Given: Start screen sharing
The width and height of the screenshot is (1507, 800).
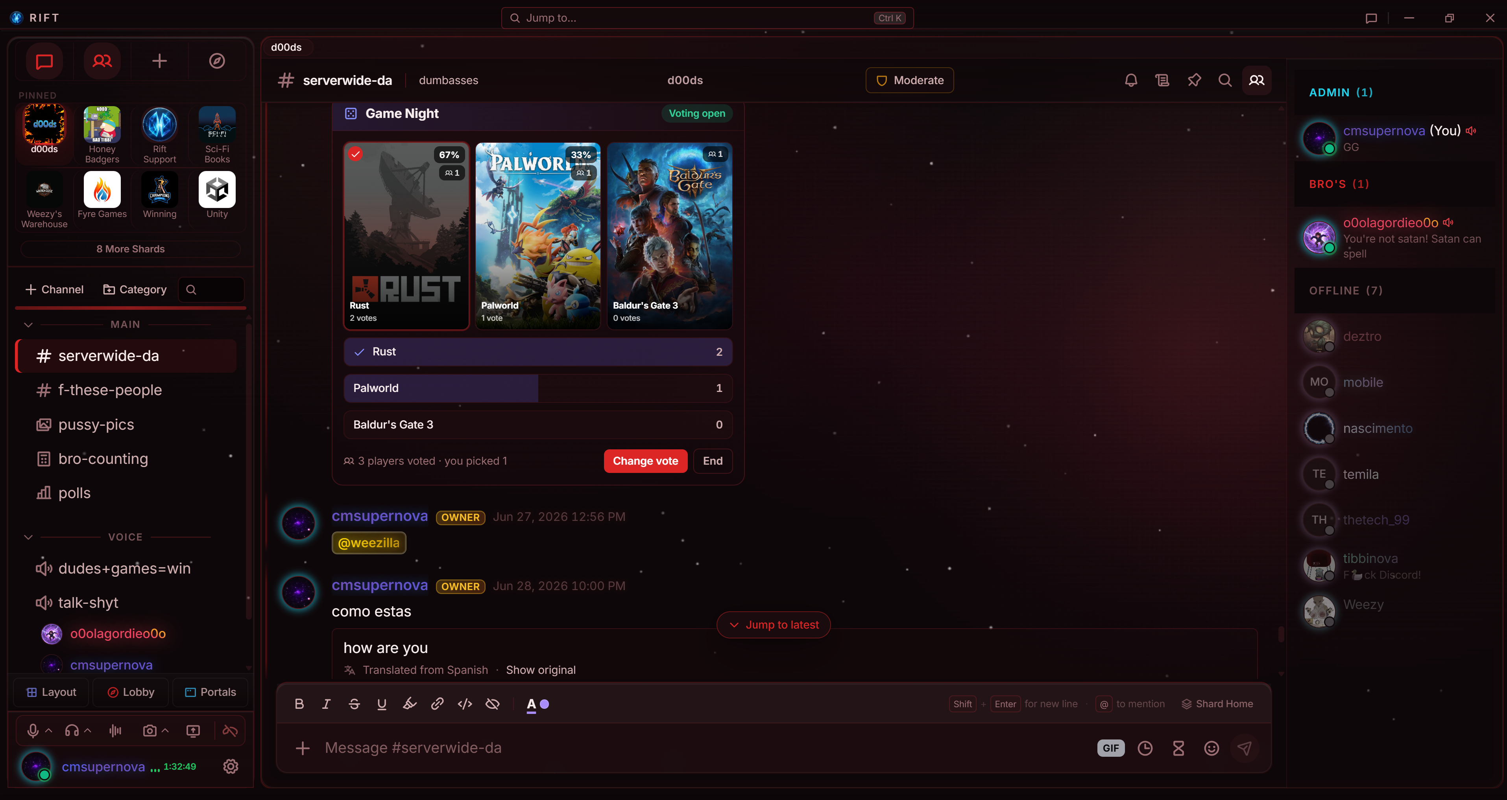Looking at the screenshot, I should (x=193, y=730).
